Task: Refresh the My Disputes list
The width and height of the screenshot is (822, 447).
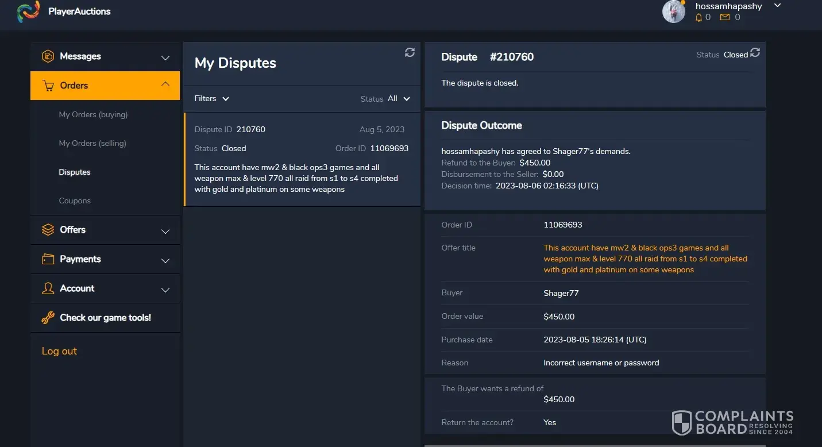Action: (x=410, y=52)
